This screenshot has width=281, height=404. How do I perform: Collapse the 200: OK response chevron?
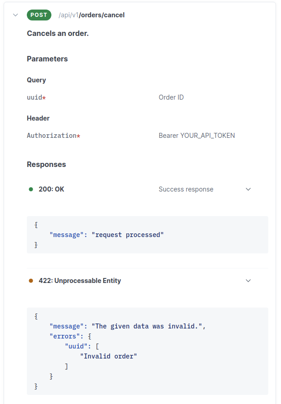pos(248,189)
